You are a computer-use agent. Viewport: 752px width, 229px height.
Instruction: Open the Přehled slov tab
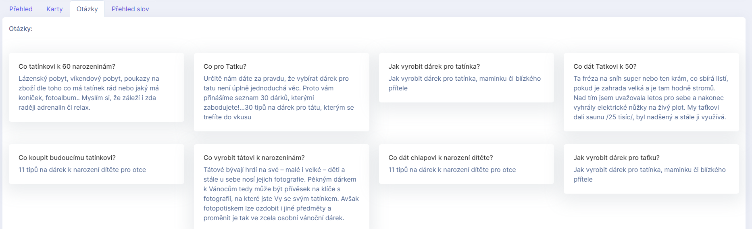[130, 9]
